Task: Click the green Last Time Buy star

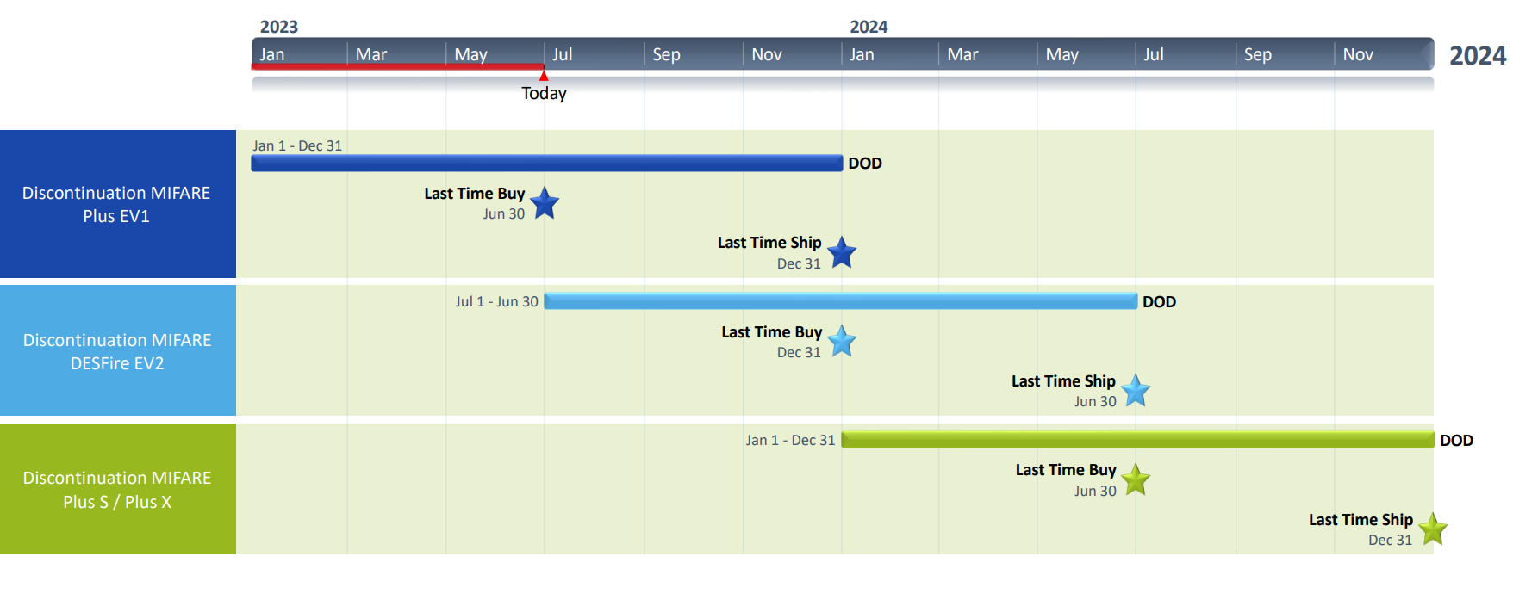Action: pyautogui.click(x=1136, y=480)
